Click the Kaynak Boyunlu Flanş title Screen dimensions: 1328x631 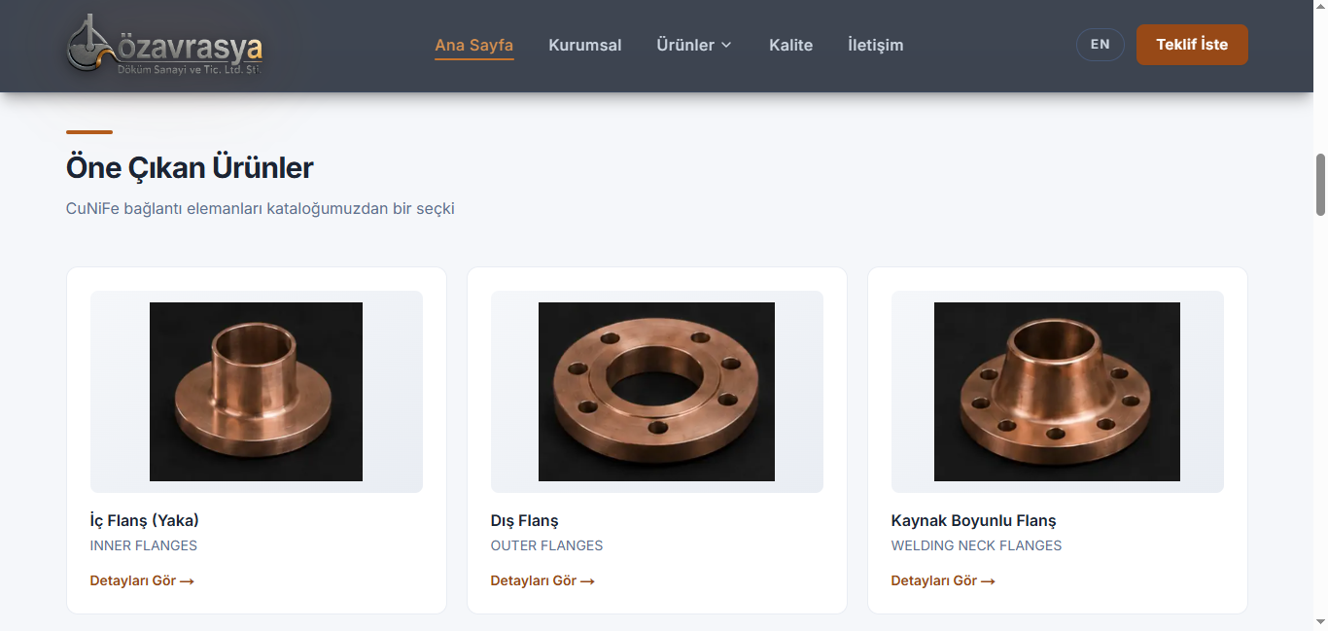click(974, 520)
